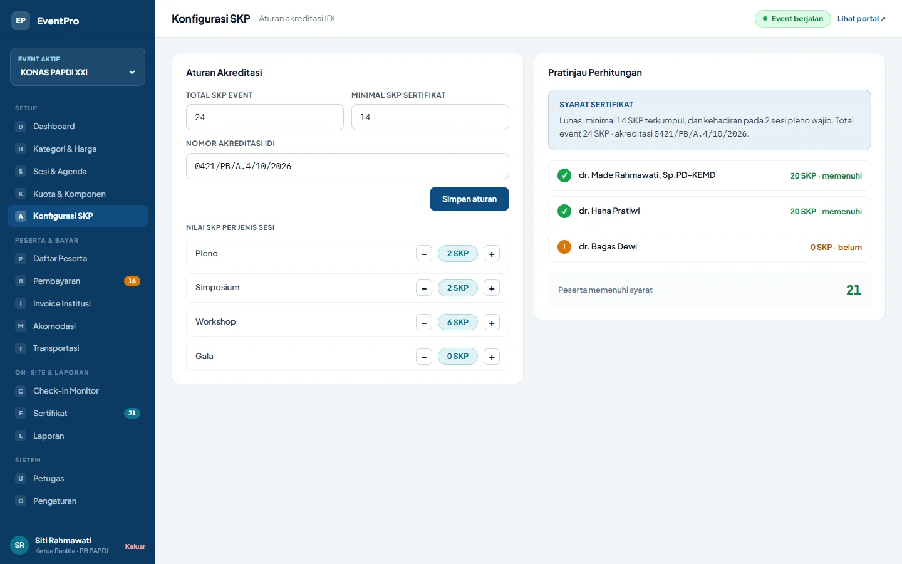Click the Pembayaran letter icon
Image resolution: width=902 pixels, height=564 pixels.
[x=21, y=281]
